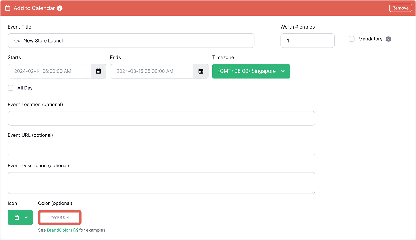The image size is (416, 240).
Task: Click the color hex field showing #e16054
Action: 60,217
